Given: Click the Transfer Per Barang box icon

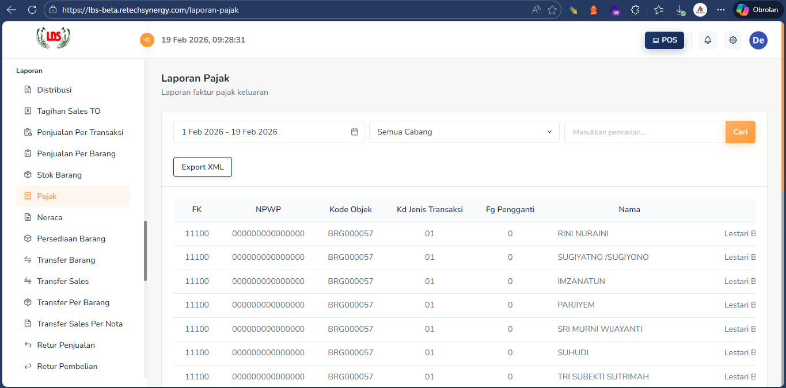Looking at the screenshot, I should [28, 302].
